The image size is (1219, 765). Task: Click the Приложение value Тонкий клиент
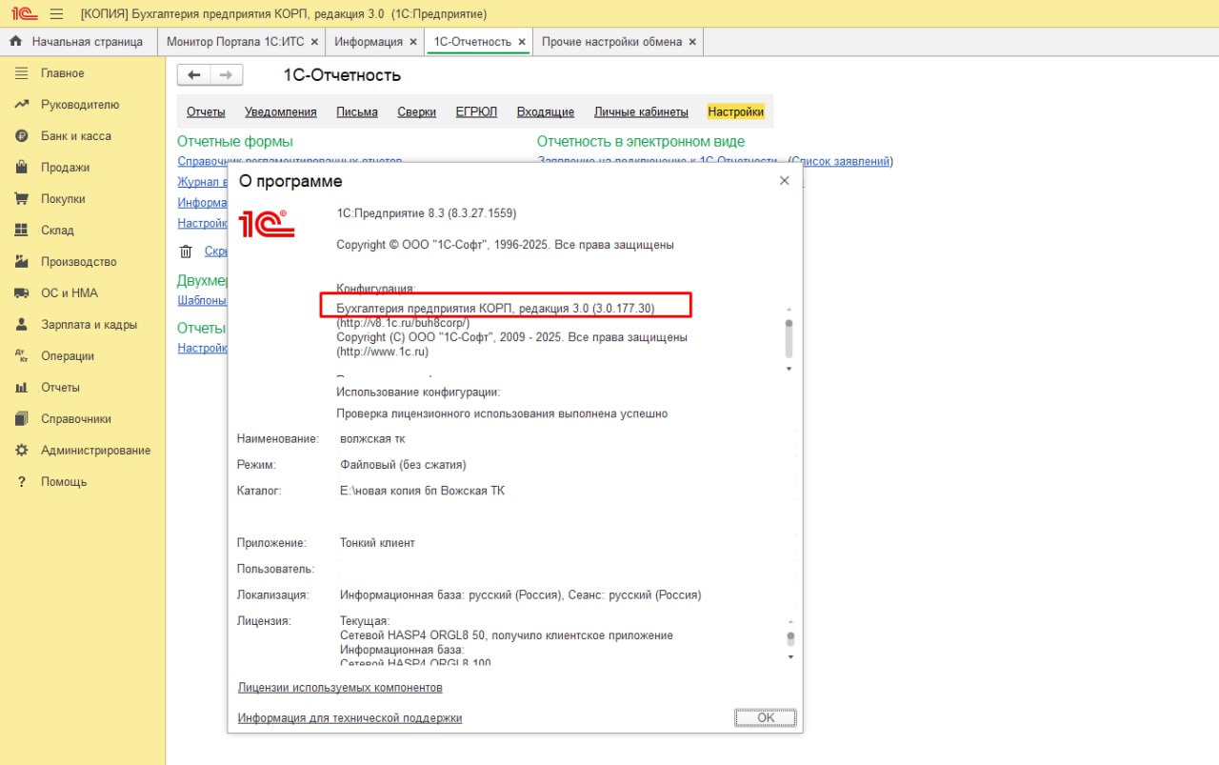377,543
